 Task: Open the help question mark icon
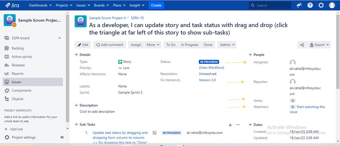(310, 5)
